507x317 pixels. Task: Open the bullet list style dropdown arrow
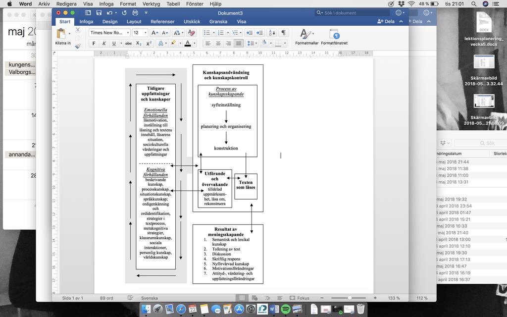pos(213,33)
